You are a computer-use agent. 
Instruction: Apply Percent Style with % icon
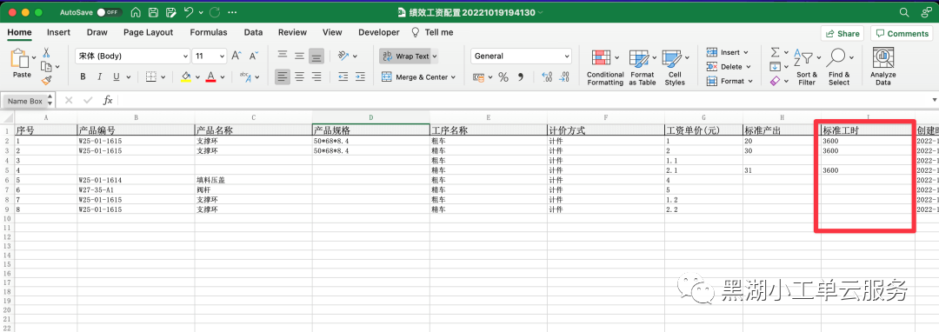pyautogui.click(x=503, y=77)
